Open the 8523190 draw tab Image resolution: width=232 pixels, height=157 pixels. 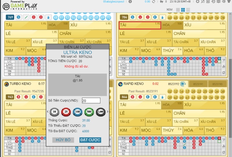217,84
